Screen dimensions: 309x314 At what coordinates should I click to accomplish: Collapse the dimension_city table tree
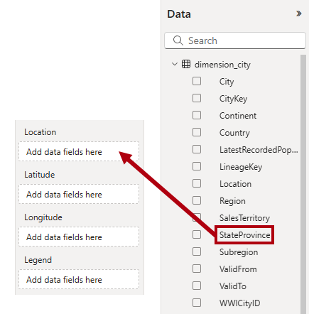[175, 64]
